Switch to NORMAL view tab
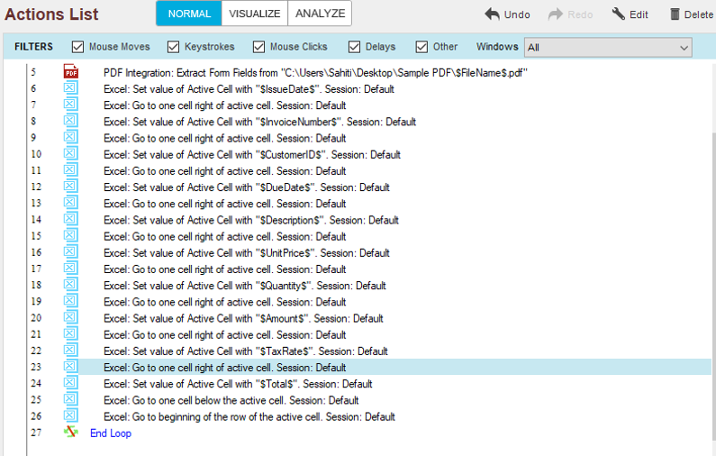Image resolution: width=716 pixels, height=456 pixels. click(x=189, y=14)
